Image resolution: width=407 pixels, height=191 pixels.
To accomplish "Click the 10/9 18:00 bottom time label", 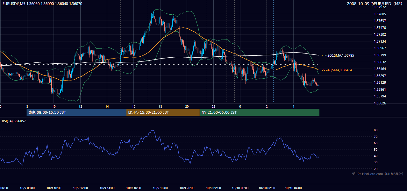I will pyautogui.click(x=160, y=188).
